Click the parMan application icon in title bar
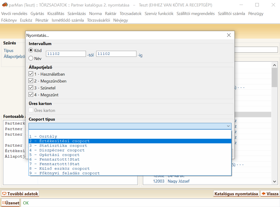The height and width of the screenshot is (207, 280). 5,5
